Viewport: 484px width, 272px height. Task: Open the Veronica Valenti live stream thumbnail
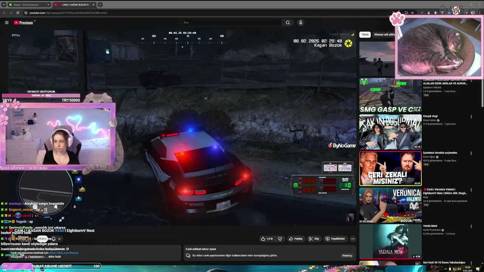tap(390, 205)
